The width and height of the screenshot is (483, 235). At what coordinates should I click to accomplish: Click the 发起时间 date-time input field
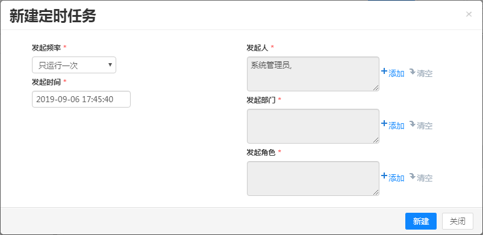coord(81,99)
